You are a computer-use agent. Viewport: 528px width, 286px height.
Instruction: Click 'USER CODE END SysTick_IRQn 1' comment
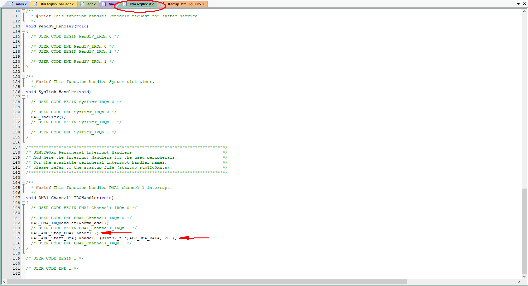(x=73, y=132)
